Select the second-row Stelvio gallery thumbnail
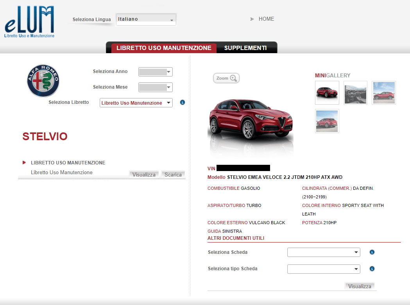410x305 pixels. click(327, 121)
